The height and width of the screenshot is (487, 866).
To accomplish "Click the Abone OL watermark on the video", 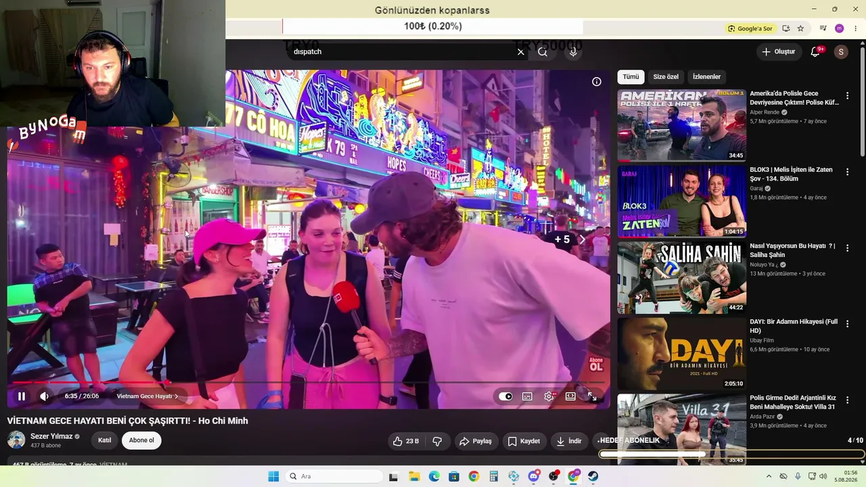I will pos(595,365).
